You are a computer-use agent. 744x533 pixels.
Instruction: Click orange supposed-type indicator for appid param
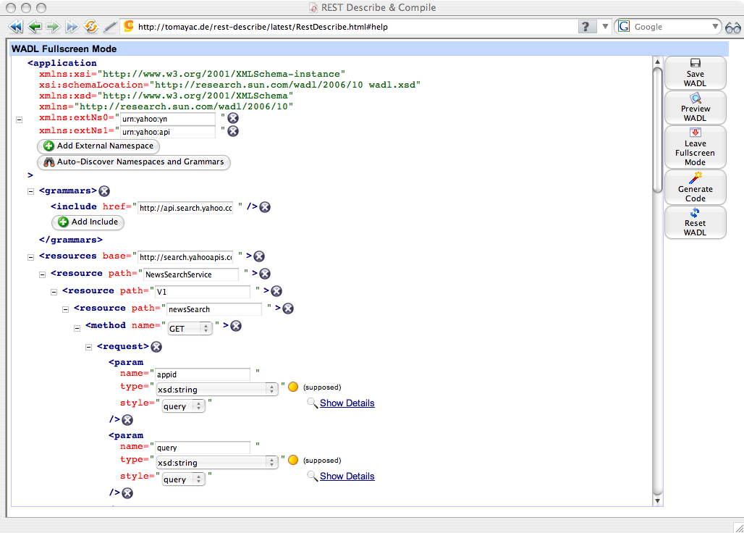293,387
